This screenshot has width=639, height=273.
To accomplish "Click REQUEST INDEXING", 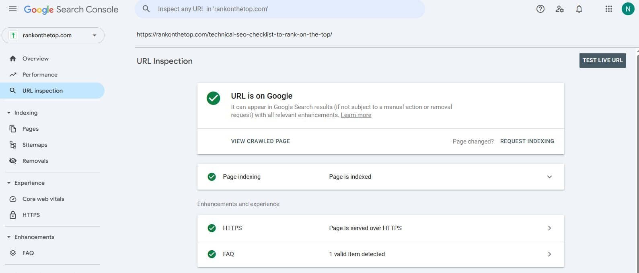I will (x=527, y=141).
